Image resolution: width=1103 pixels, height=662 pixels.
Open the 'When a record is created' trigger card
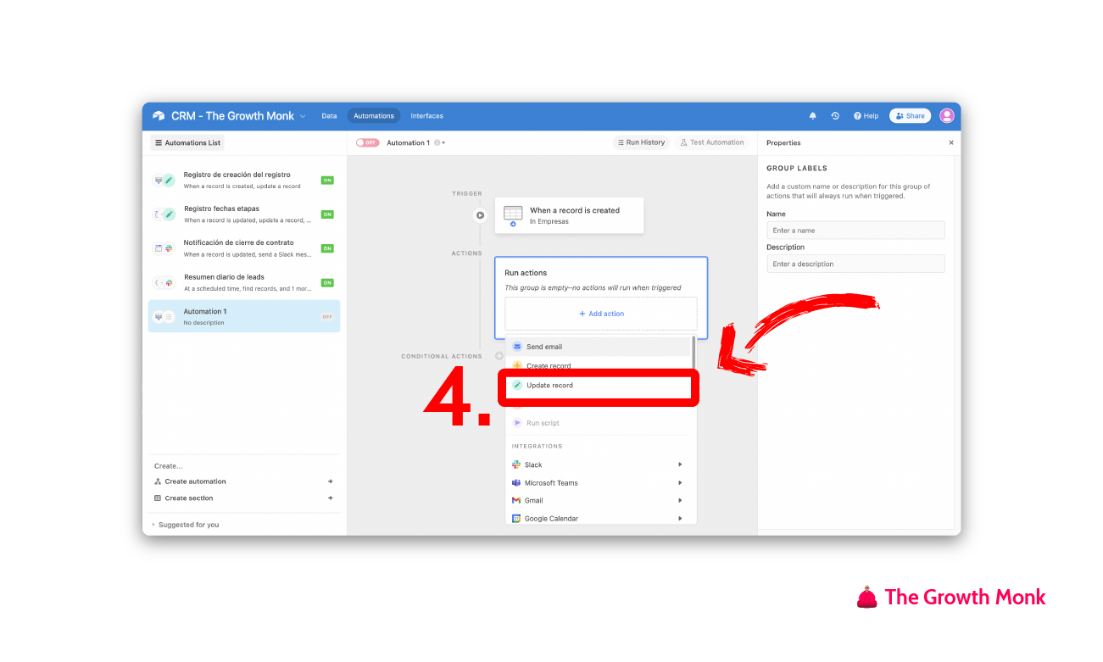pos(569,215)
